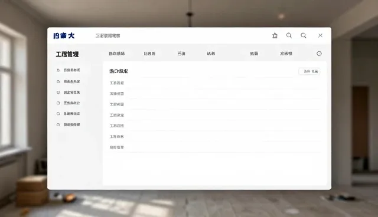
Task: Click the shield-shaped icon in the sidebar list
Action: tap(58, 93)
